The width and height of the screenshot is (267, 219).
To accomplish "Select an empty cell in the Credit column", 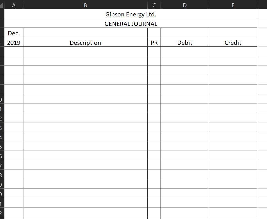I will [x=233, y=51].
